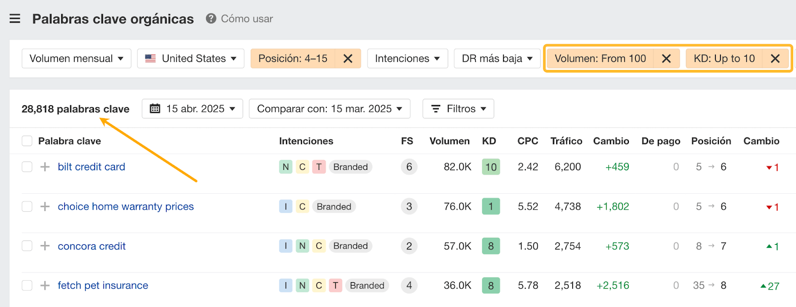Expand the bilt credit card row
Image resolution: width=796 pixels, height=307 pixels.
45,167
